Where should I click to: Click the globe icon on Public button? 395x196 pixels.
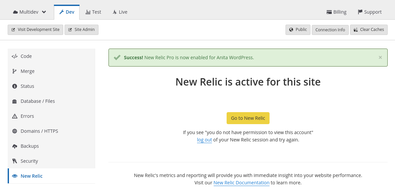[291, 29]
